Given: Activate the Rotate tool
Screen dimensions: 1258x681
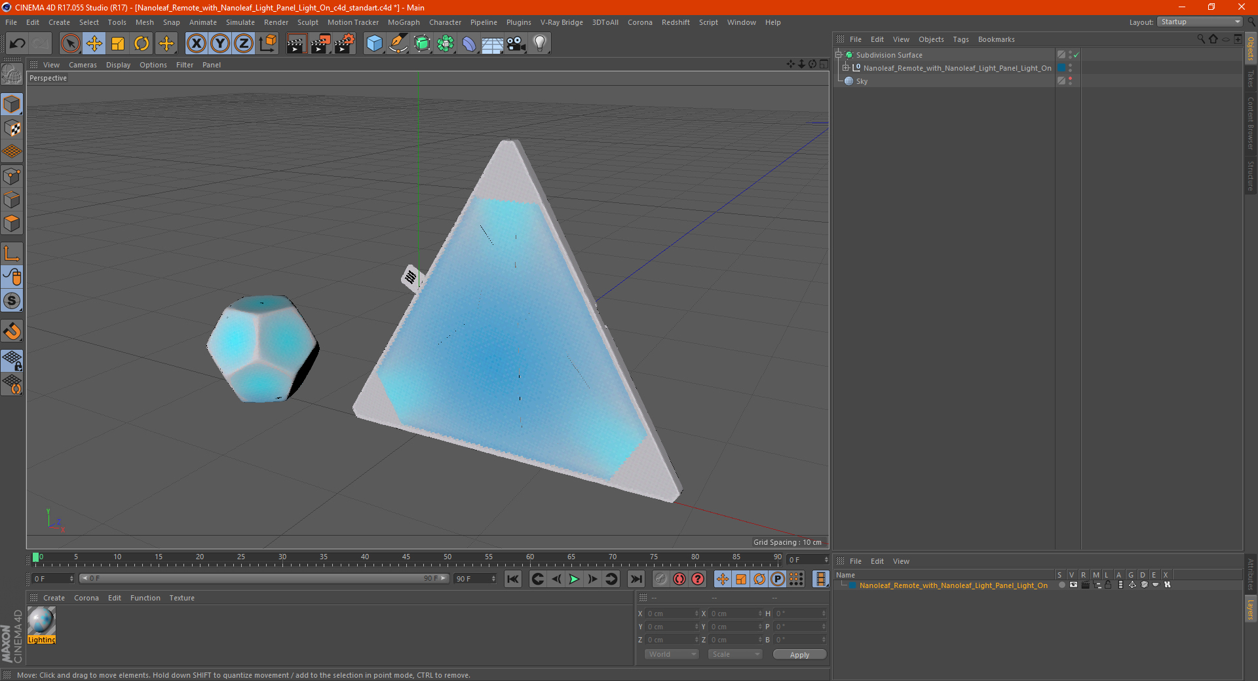Looking at the screenshot, I should coord(142,44).
